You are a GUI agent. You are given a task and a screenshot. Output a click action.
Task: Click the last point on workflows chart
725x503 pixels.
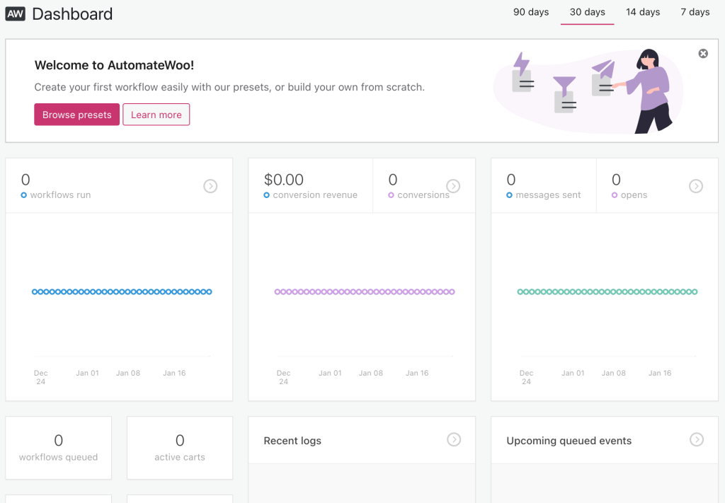tap(210, 291)
